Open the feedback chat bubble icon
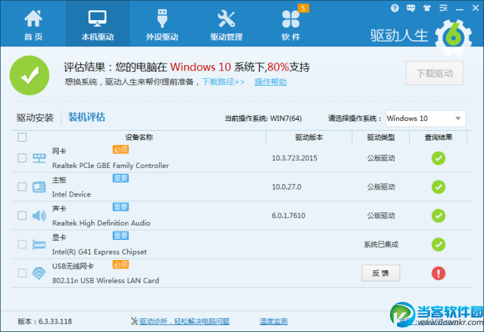Screen dimensions: 484x332 coord(411,8)
